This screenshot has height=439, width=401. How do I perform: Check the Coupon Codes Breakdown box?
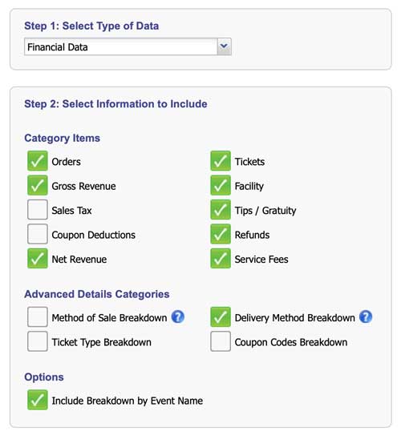[x=221, y=341]
